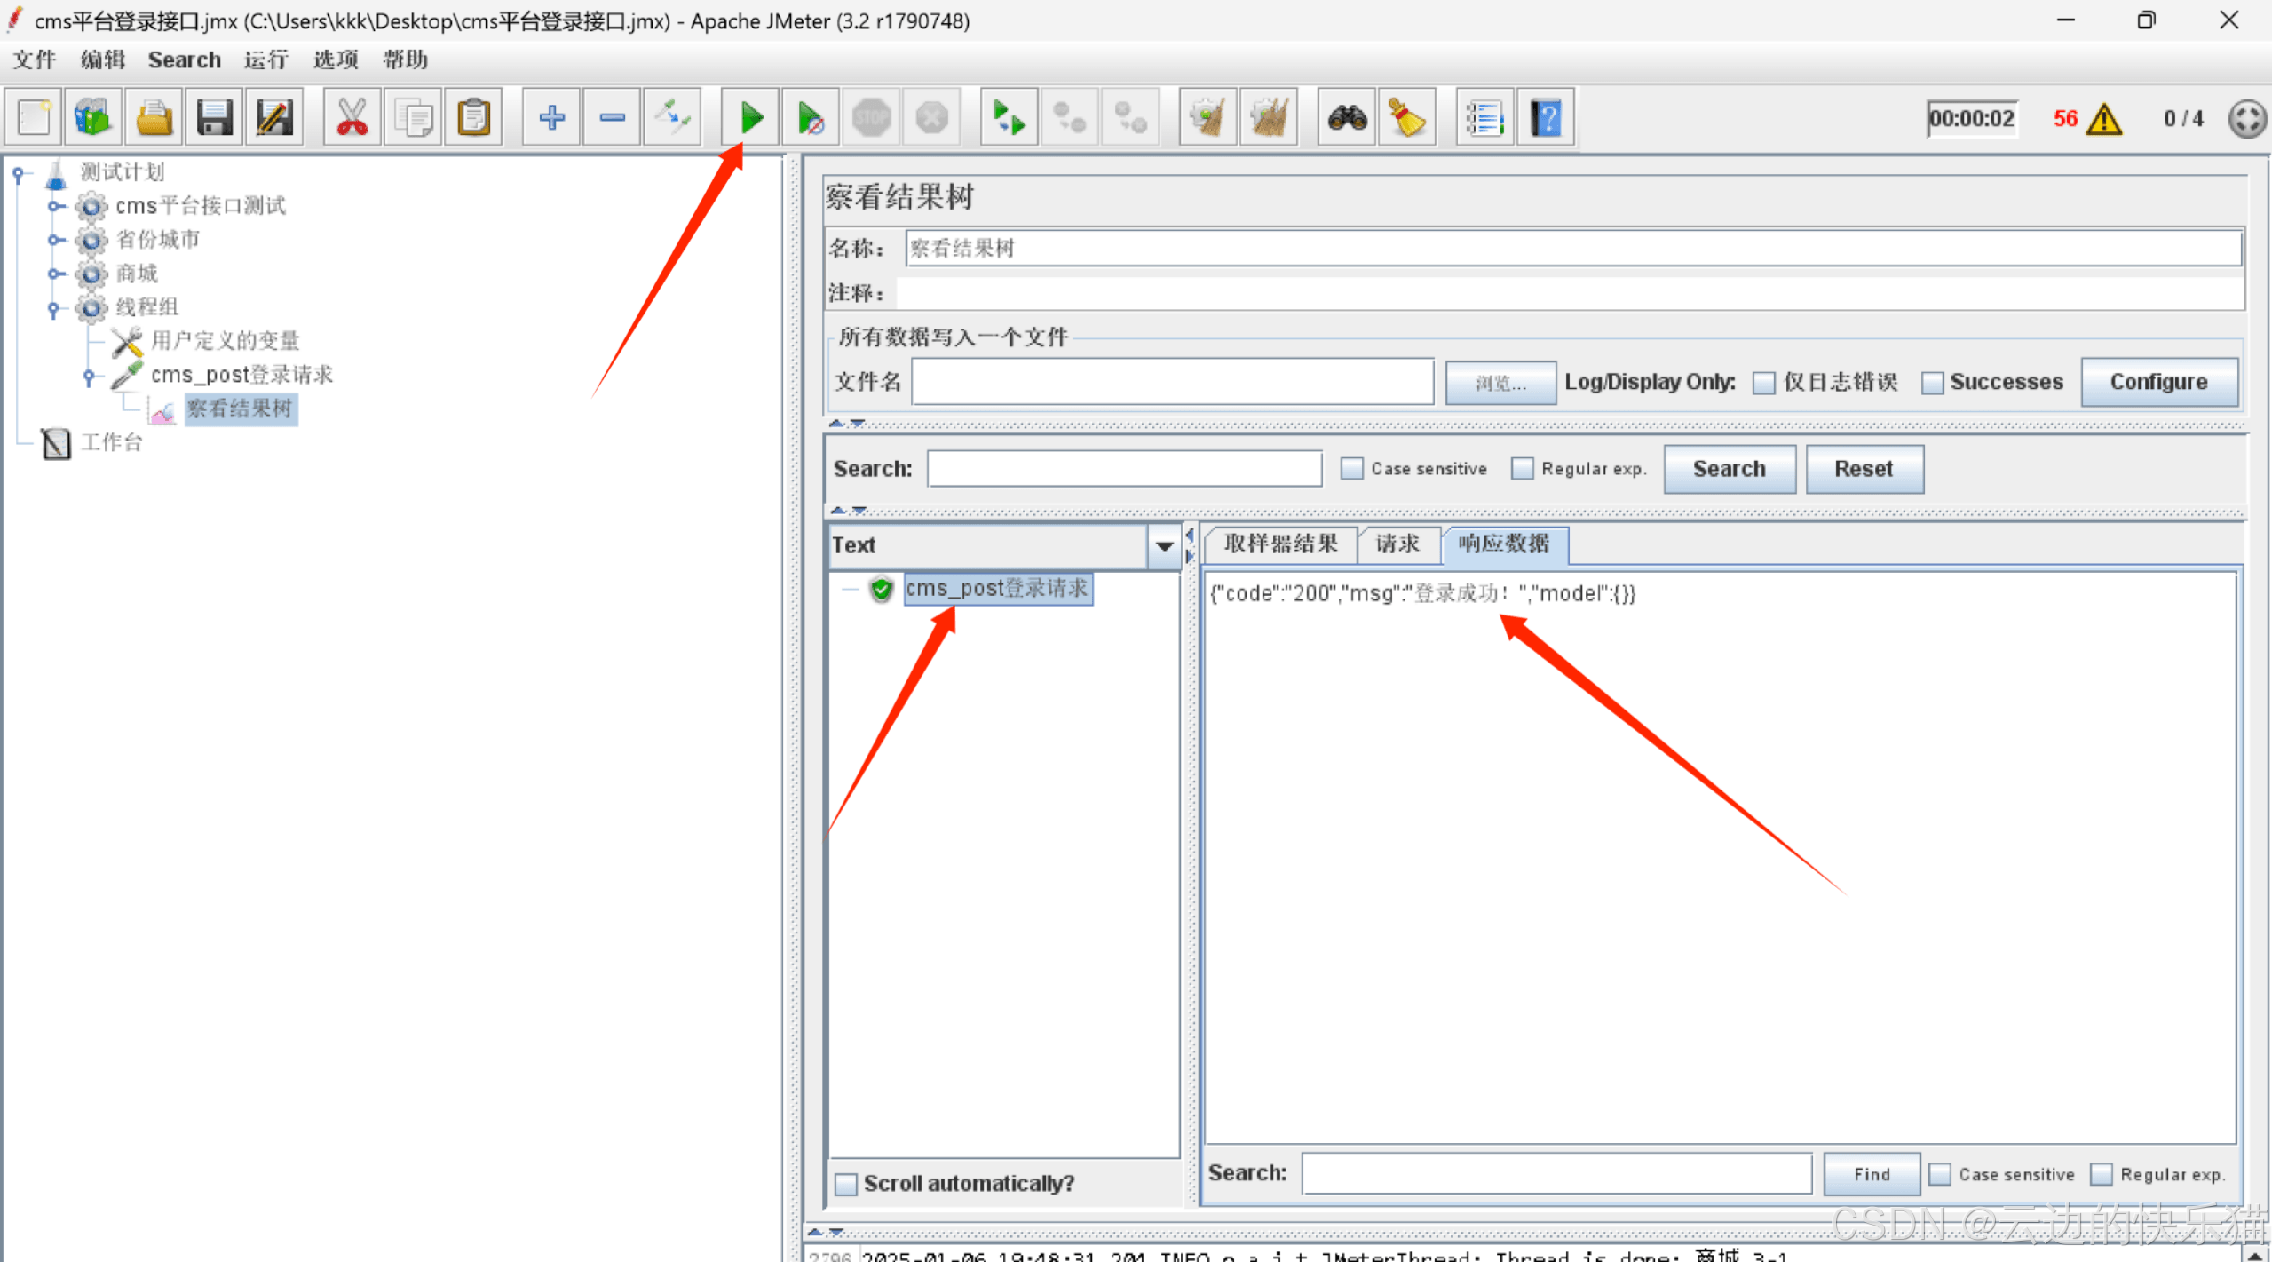This screenshot has height=1262, width=2272.
Task: Click the Help question mark icon
Action: 1545,117
